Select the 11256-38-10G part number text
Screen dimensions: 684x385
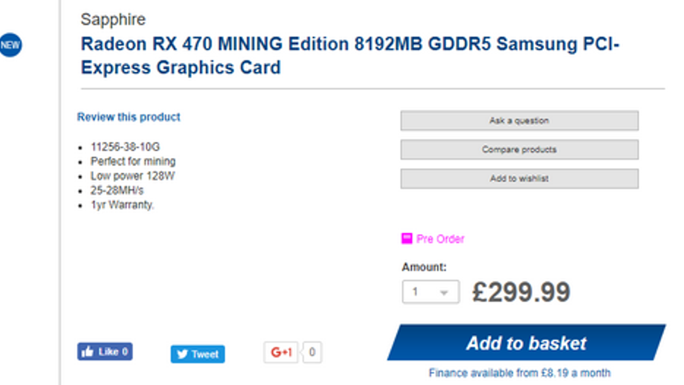coord(125,147)
